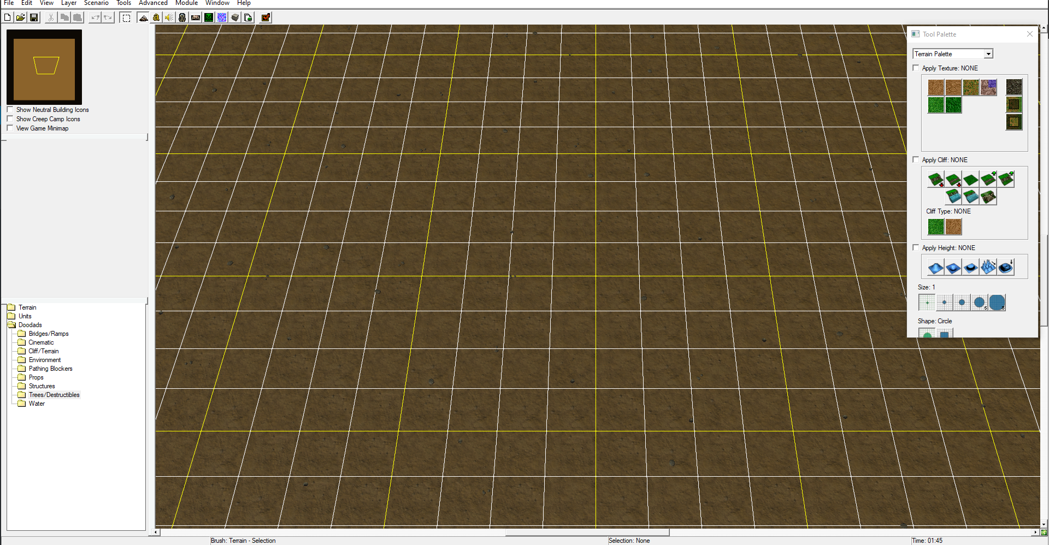Click the Open Map folder icon

pos(21,17)
